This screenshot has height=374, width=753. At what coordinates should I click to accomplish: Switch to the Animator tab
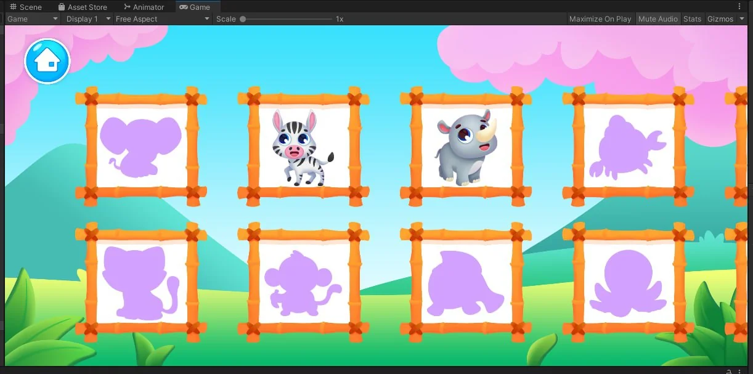click(x=144, y=7)
